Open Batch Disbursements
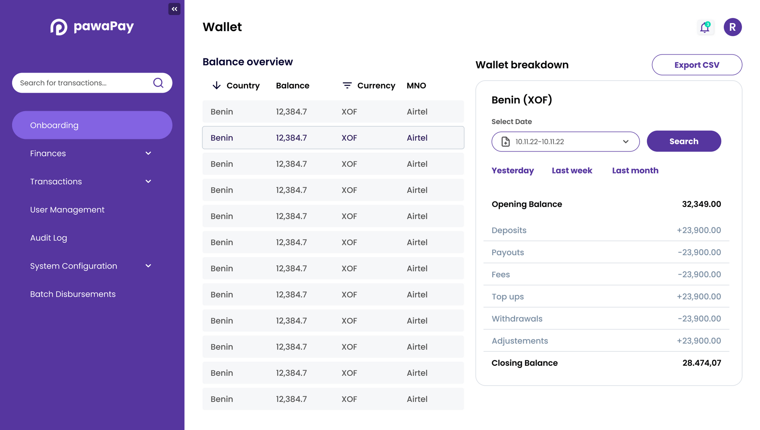The width and height of the screenshot is (760, 430). click(73, 294)
